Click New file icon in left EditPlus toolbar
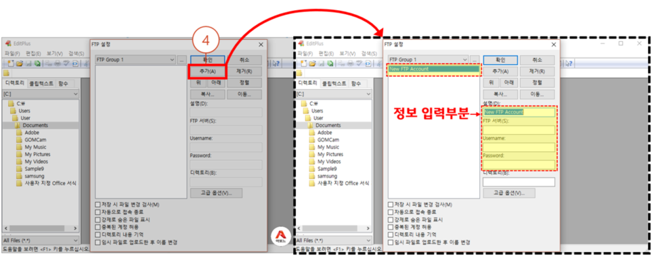Image resolution: width=654 pixels, height=258 pixels. 11,63
